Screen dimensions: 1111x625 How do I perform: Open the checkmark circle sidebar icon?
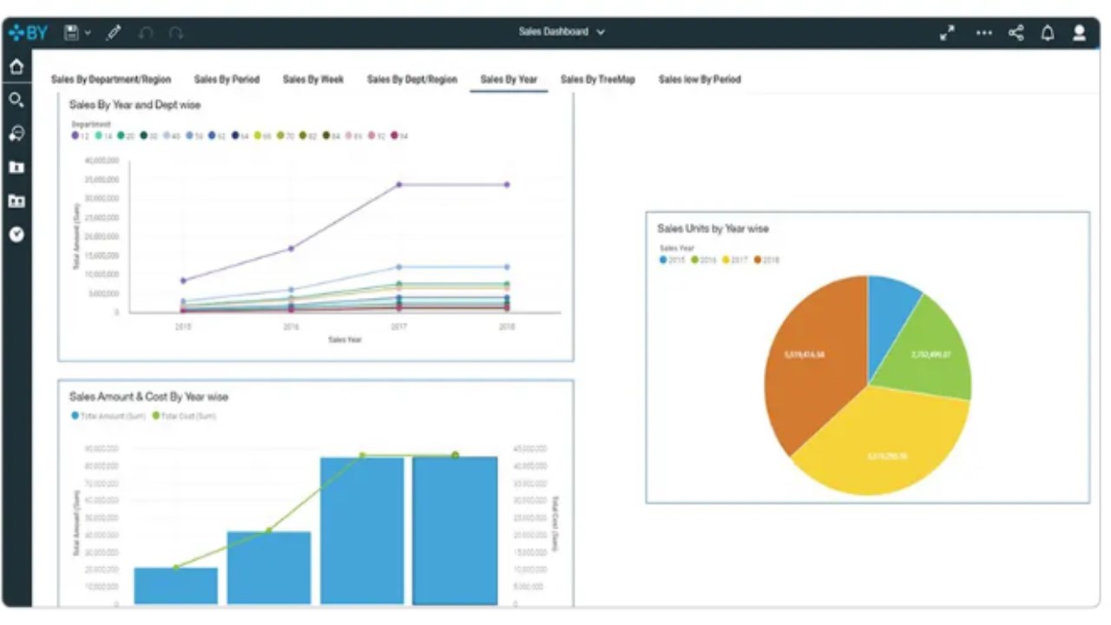point(16,234)
